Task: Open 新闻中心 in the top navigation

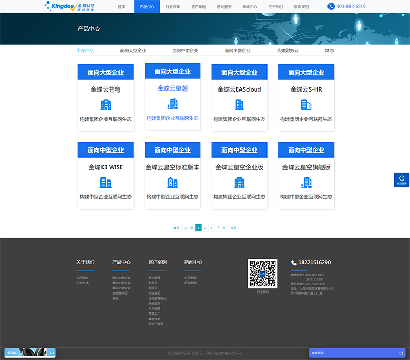Action: (250, 7)
